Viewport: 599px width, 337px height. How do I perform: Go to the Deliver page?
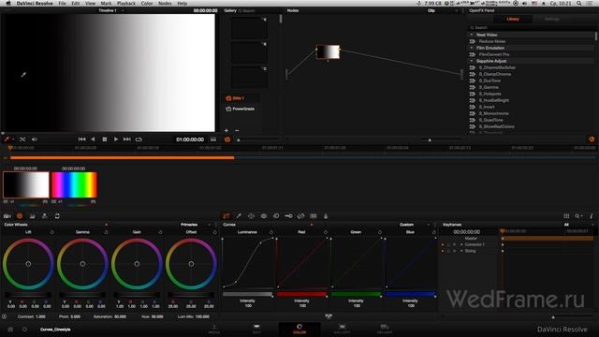(385, 329)
